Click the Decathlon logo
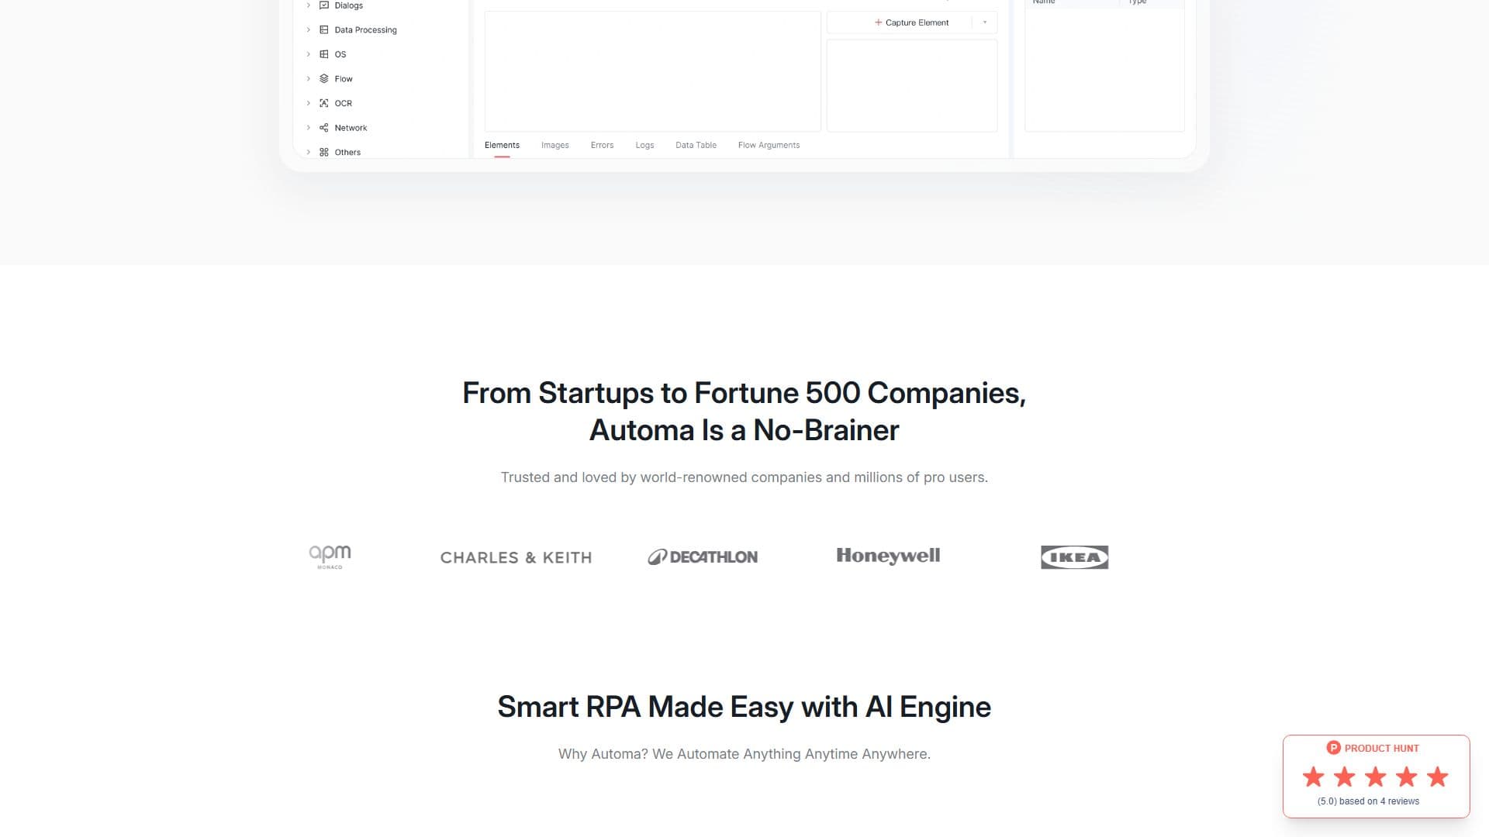This screenshot has height=837, width=1489. (x=703, y=556)
